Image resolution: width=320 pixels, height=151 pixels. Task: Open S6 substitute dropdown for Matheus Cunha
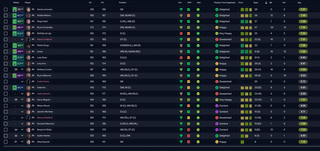(x=18, y=69)
